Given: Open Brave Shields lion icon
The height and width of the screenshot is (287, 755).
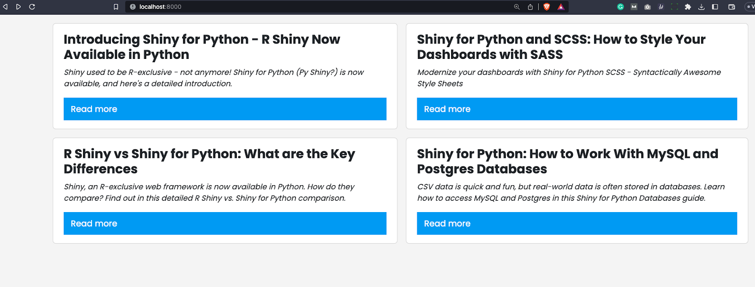Looking at the screenshot, I should pos(547,7).
